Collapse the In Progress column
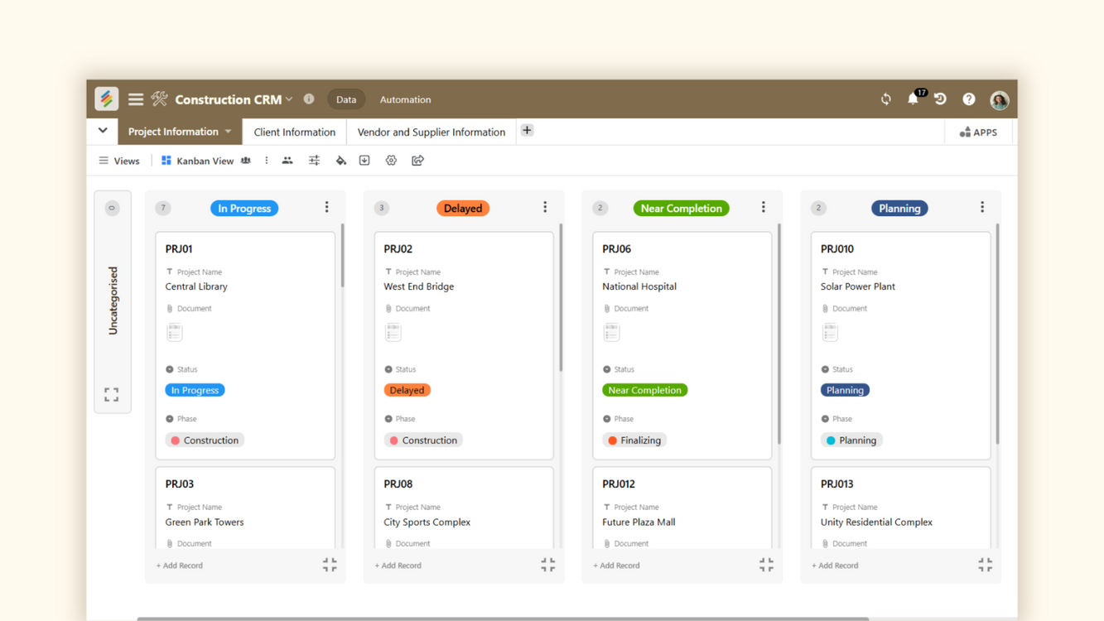This screenshot has height=621, width=1104. point(330,565)
